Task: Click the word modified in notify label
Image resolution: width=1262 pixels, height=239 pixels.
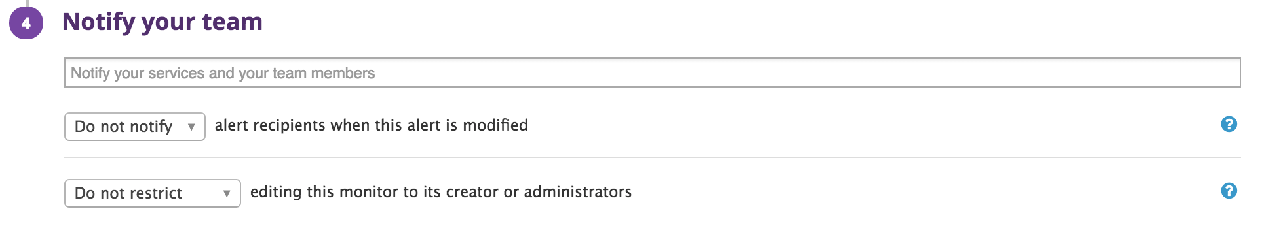Action: tap(495, 125)
